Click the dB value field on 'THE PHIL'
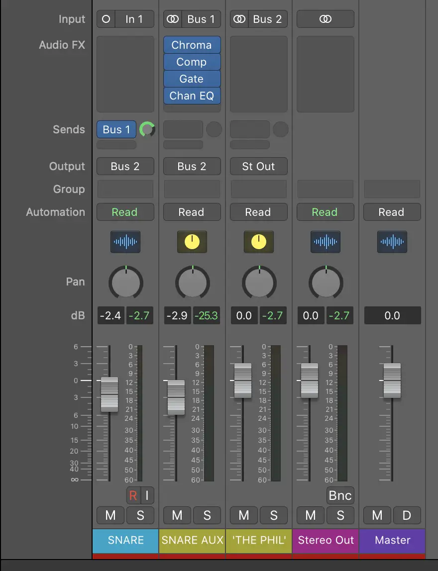This screenshot has height=571, width=438. click(x=244, y=315)
